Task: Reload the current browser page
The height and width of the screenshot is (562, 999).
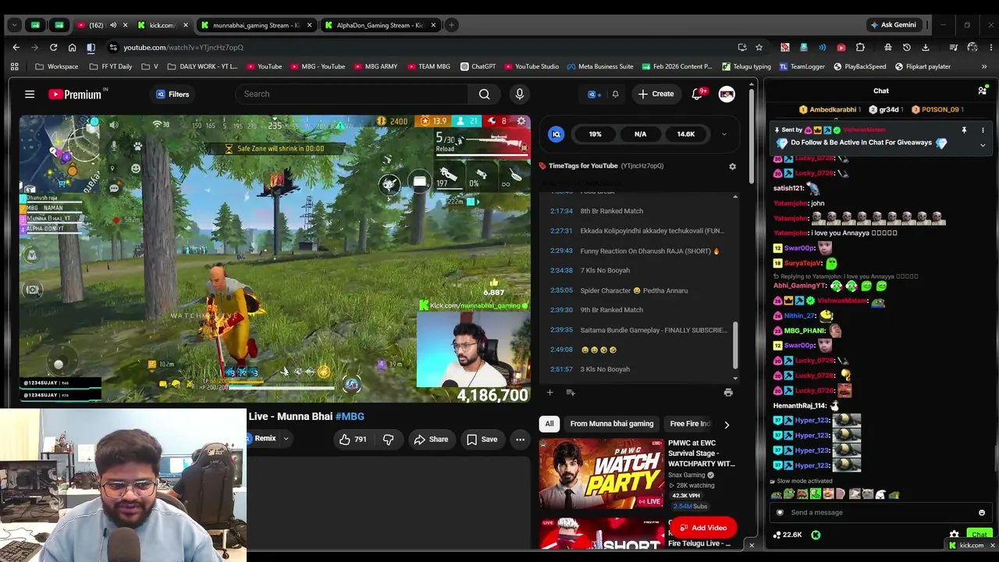Action: click(53, 48)
